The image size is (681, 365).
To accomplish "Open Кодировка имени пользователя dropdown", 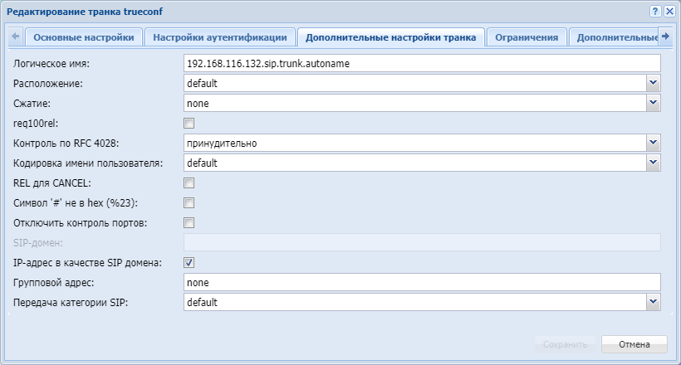I will (654, 163).
